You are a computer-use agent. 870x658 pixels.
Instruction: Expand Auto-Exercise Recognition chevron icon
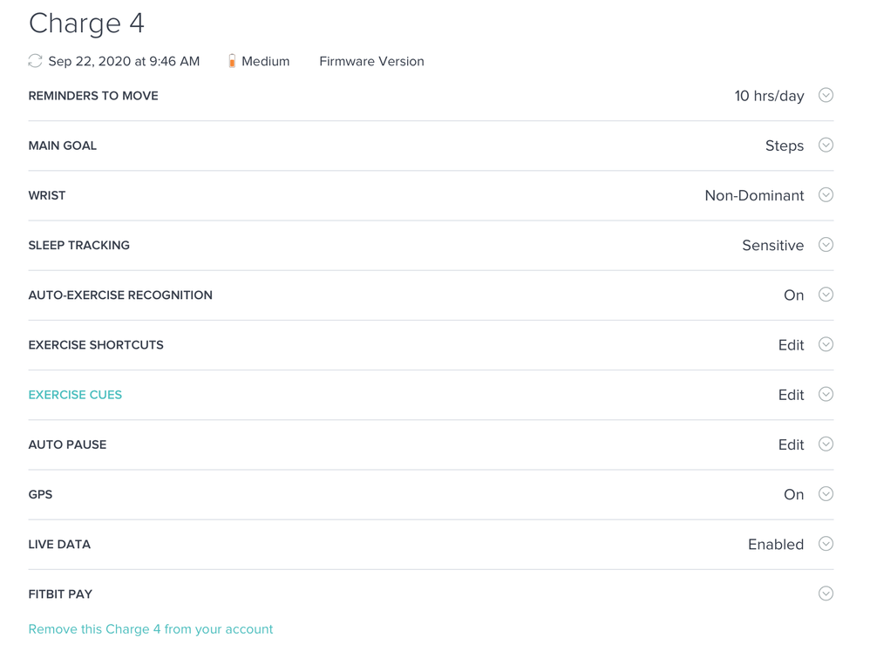pyautogui.click(x=826, y=295)
